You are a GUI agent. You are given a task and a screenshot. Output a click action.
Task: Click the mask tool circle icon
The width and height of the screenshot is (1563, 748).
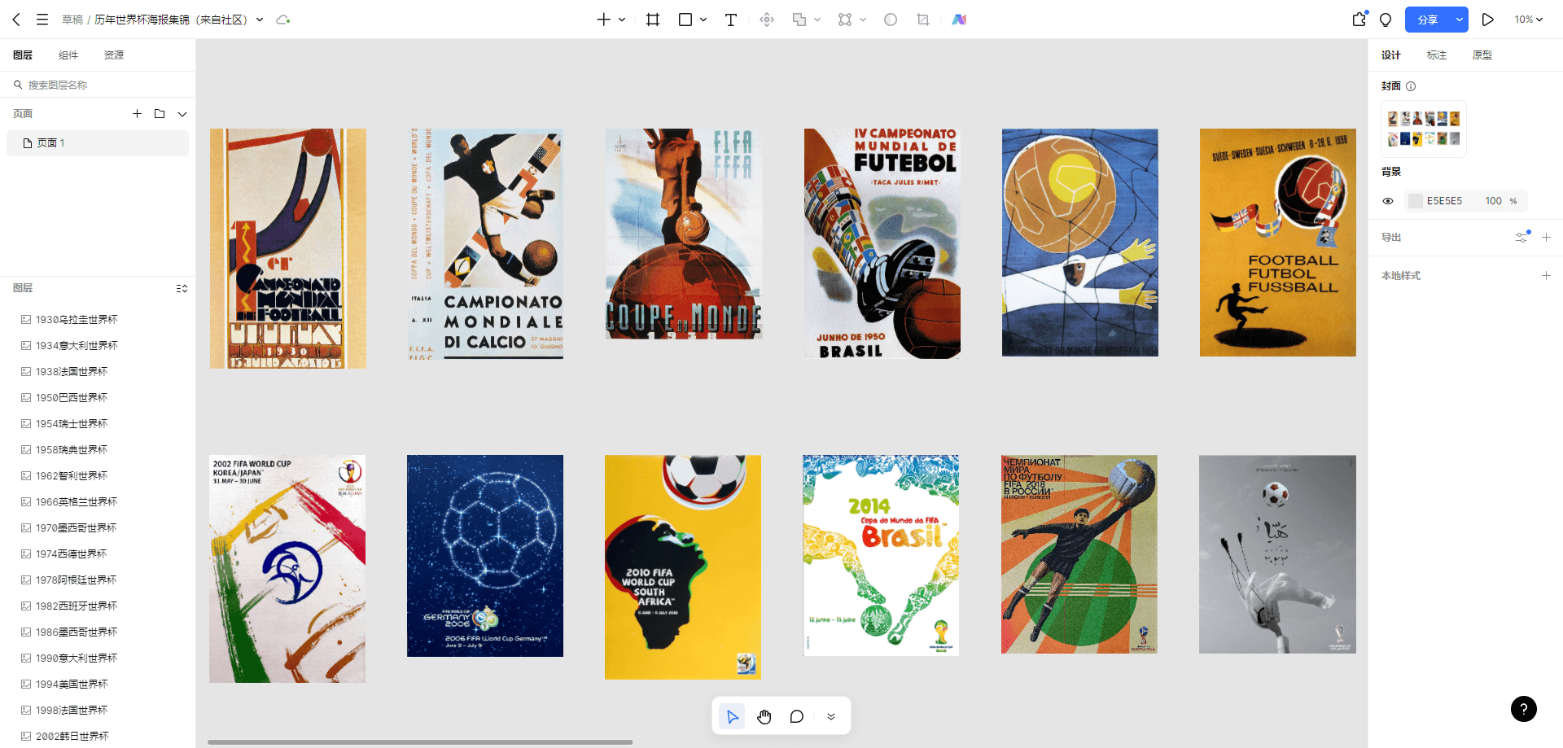point(891,20)
